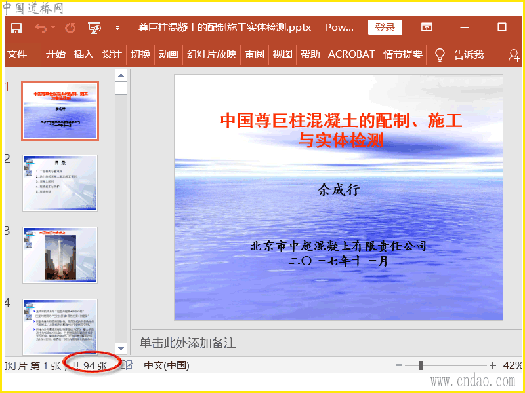Viewport: 525px width, 393px height.
Task: Switch to the 设计 ribbon tab
Action: click(112, 54)
